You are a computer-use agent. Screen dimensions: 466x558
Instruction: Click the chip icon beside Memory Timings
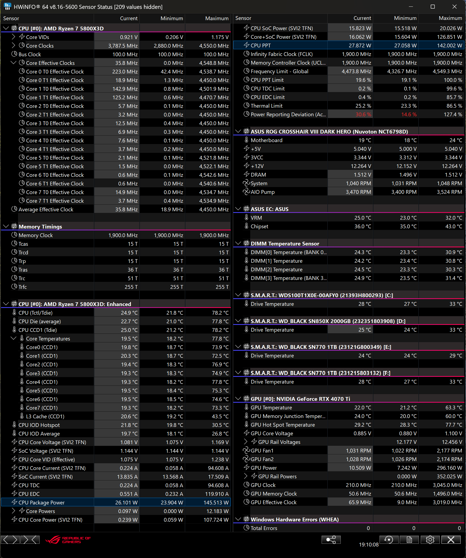(14, 226)
